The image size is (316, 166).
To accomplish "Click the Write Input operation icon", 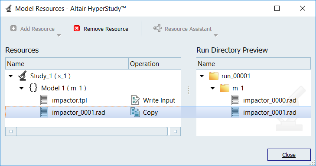I will (135, 100).
